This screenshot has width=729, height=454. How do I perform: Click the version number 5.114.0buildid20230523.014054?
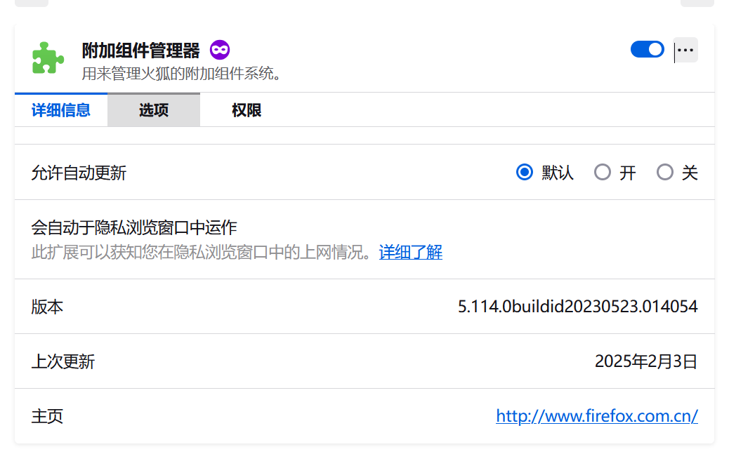[x=578, y=307]
